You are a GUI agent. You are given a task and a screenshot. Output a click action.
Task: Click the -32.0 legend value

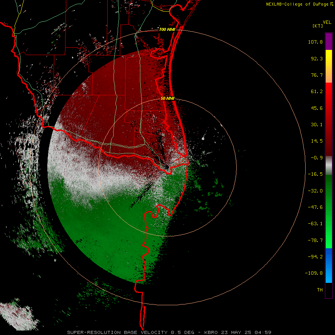coord(315,191)
